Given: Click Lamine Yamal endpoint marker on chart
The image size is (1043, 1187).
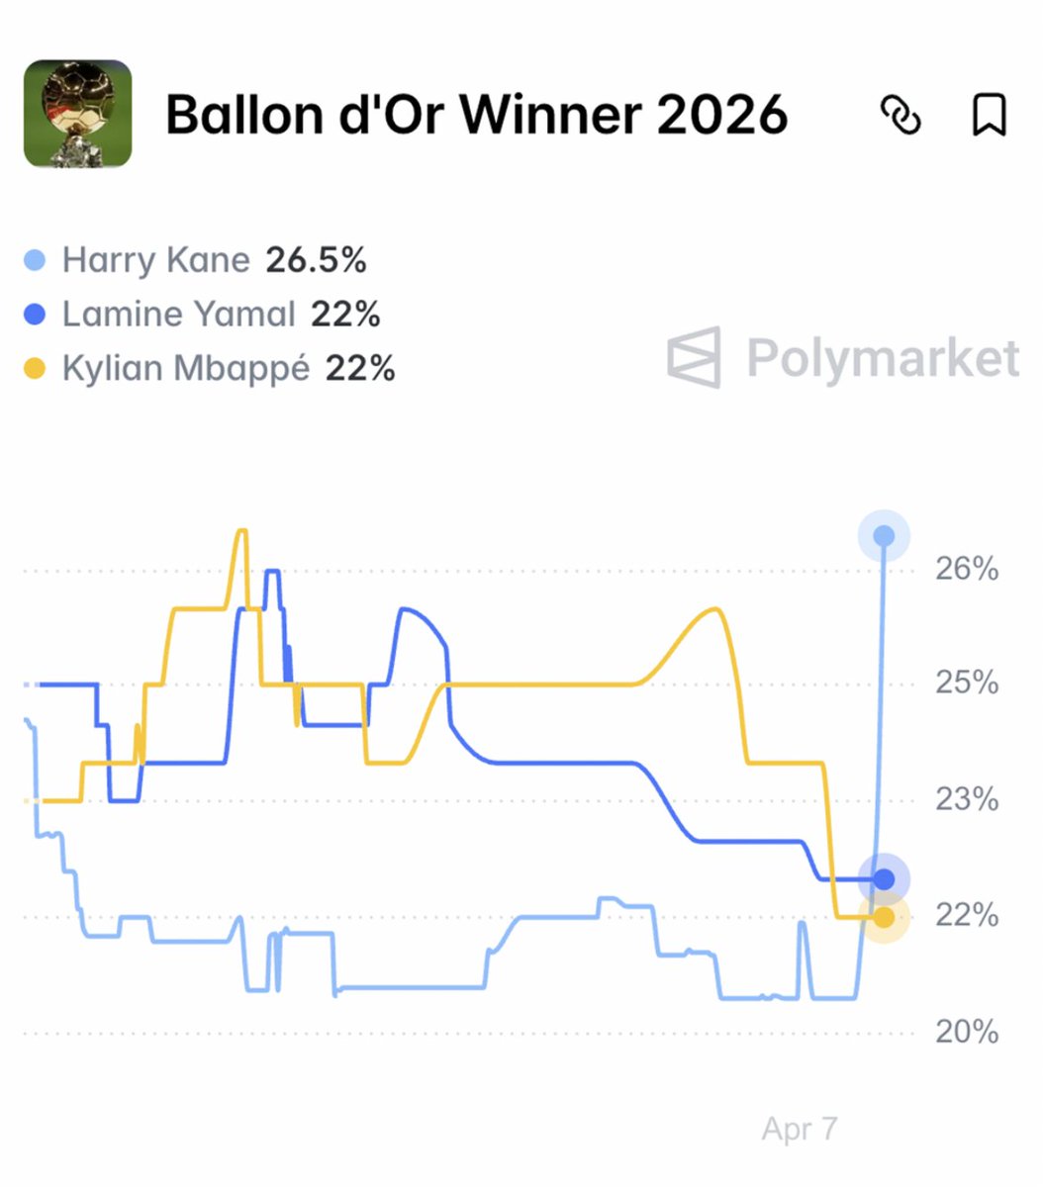Looking at the screenshot, I should tap(884, 878).
